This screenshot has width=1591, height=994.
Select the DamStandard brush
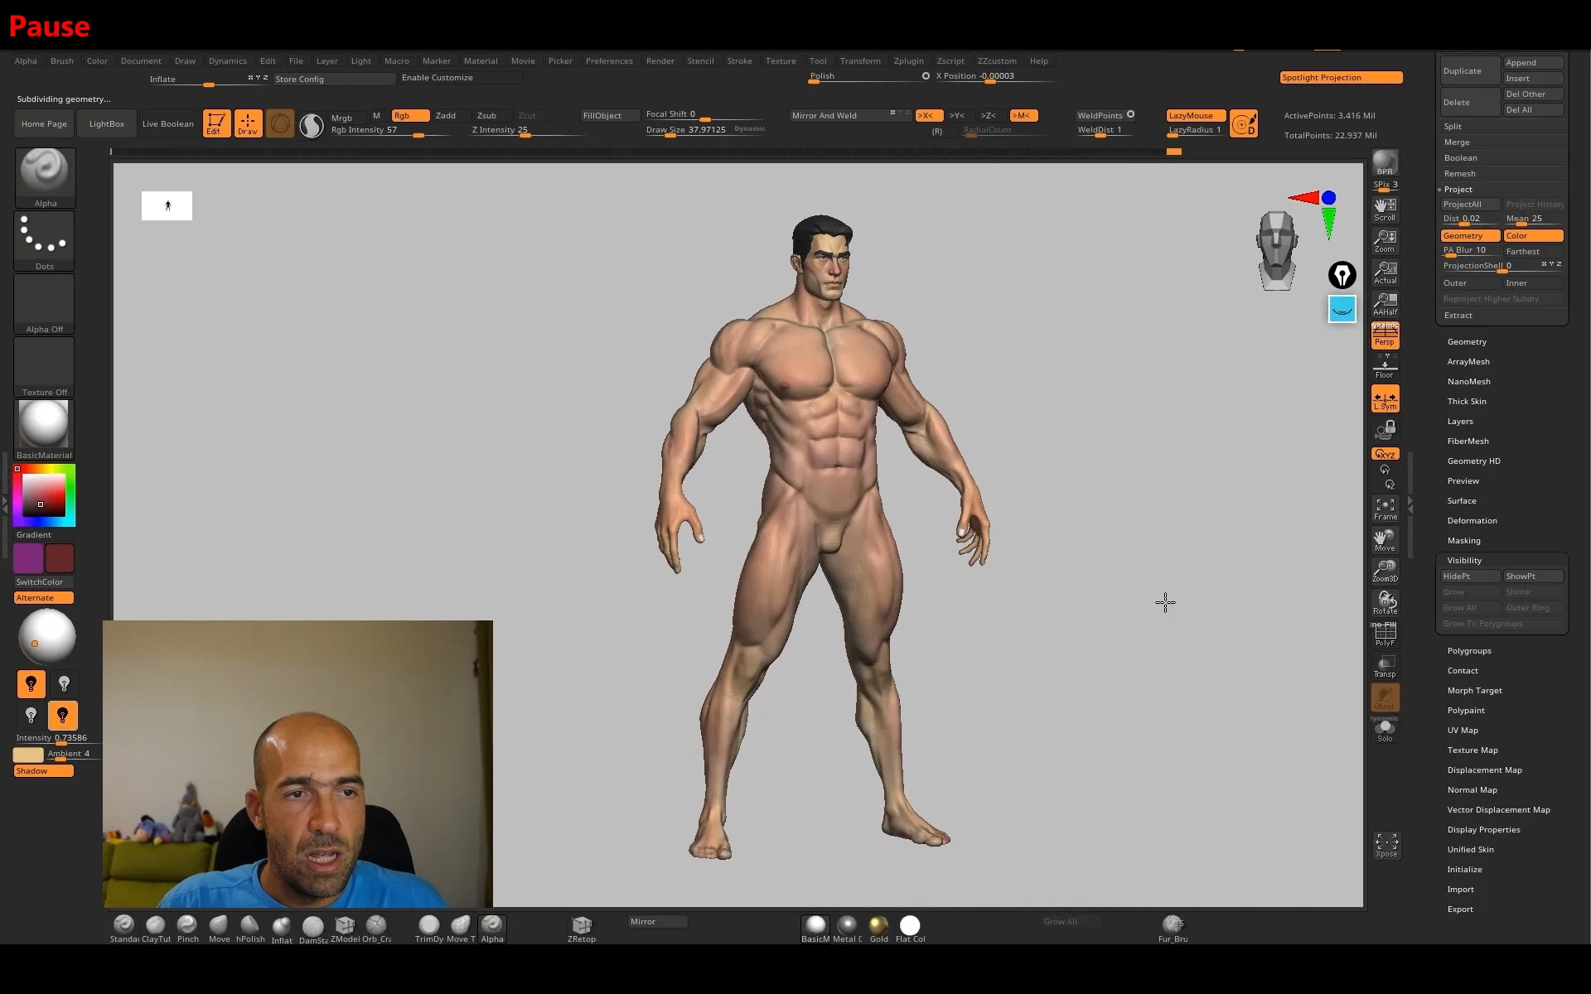coord(313,929)
